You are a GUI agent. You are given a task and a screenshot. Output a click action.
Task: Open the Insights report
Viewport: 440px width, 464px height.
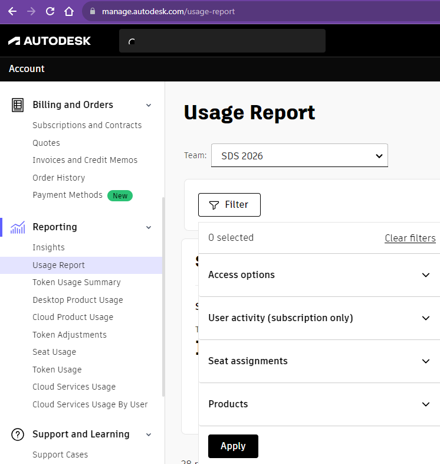[x=48, y=247]
